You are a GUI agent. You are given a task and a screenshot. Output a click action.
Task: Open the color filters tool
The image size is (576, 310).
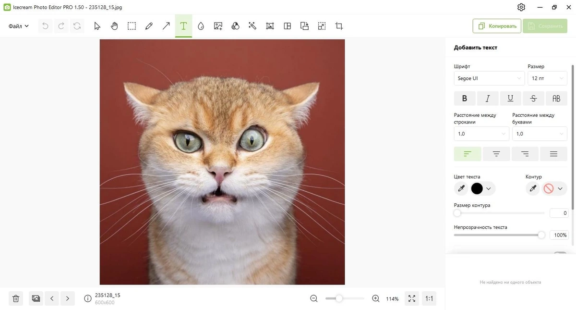[x=235, y=26]
